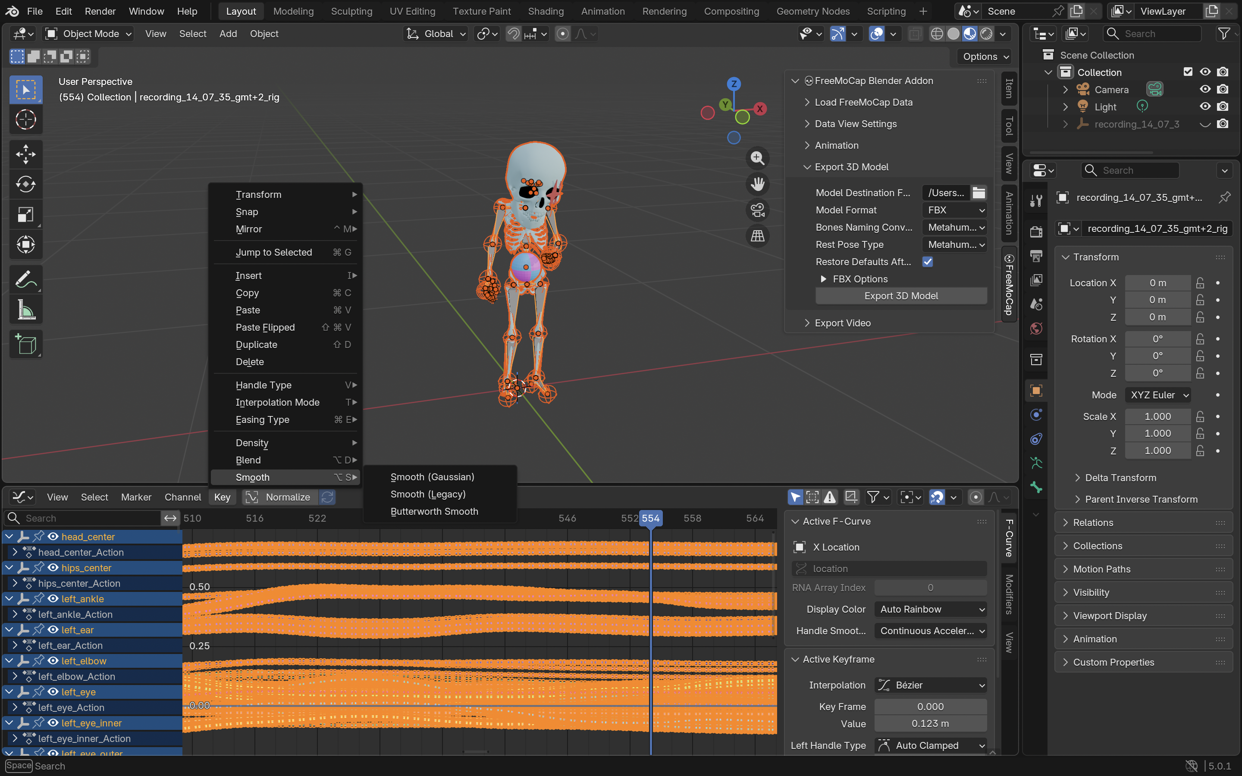Viewport: 1242px width, 776px height.
Task: Click the outliner filter funnel icon
Action: pos(1223,34)
